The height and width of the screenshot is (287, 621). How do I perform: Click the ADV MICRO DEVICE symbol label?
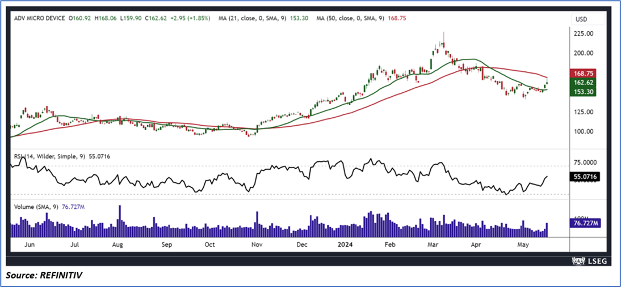pos(39,18)
